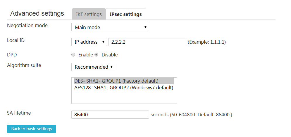Click the Algorithm suite label text
This screenshot has height=137, width=291.
(x=24, y=65)
